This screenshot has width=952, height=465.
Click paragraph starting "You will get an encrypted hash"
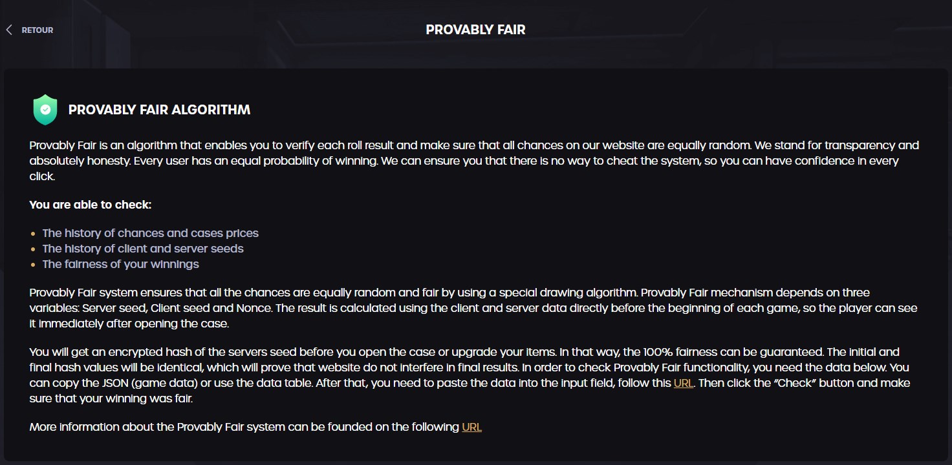point(453,367)
